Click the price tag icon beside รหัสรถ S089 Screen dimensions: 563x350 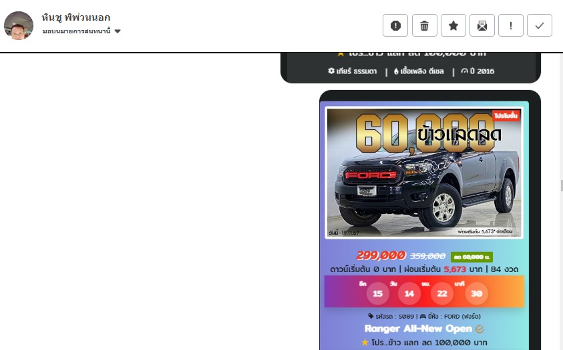(x=371, y=316)
